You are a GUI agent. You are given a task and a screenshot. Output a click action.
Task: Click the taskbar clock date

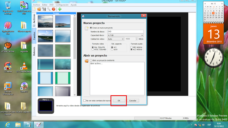[x=219, y=126]
